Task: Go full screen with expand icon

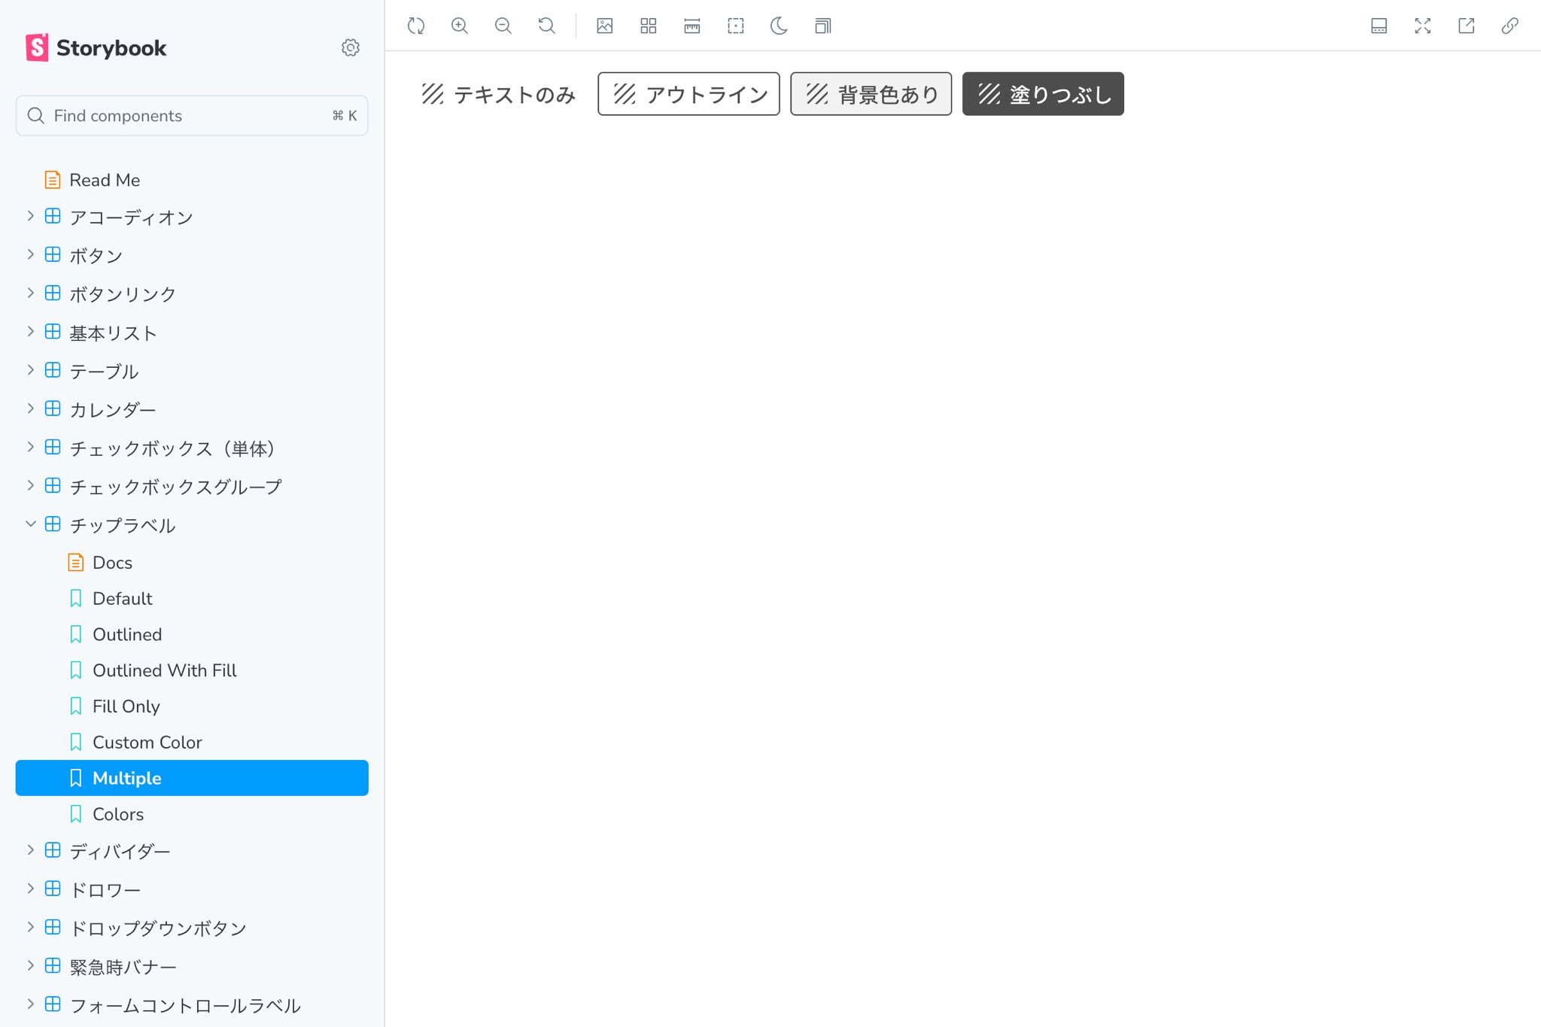Action: [x=1423, y=26]
